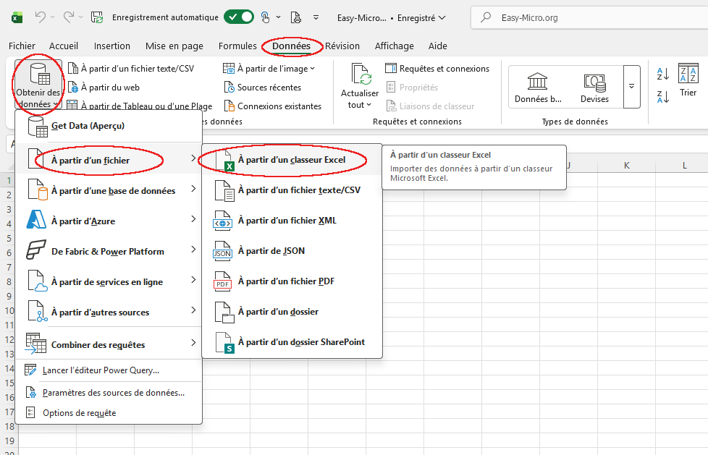Click the Trier sort button
This screenshot has height=455, width=708.
click(688, 80)
